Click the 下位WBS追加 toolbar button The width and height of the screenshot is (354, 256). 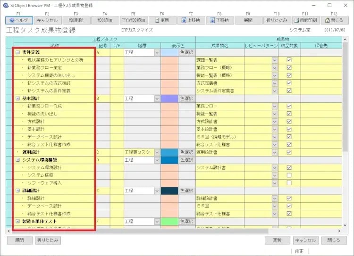pyautogui.click(x=133, y=20)
